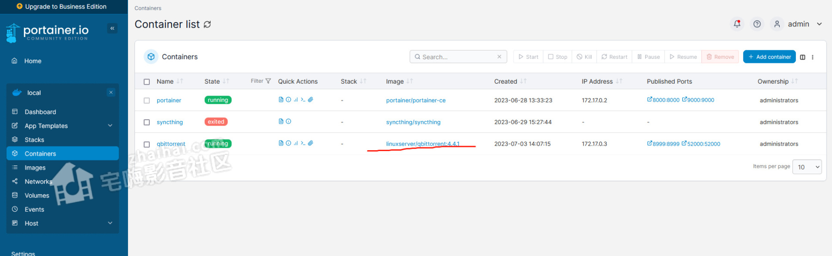Viewport: 832px width, 256px height.
Task: Inspect the syncthing container
Action: tap(288, 122)
